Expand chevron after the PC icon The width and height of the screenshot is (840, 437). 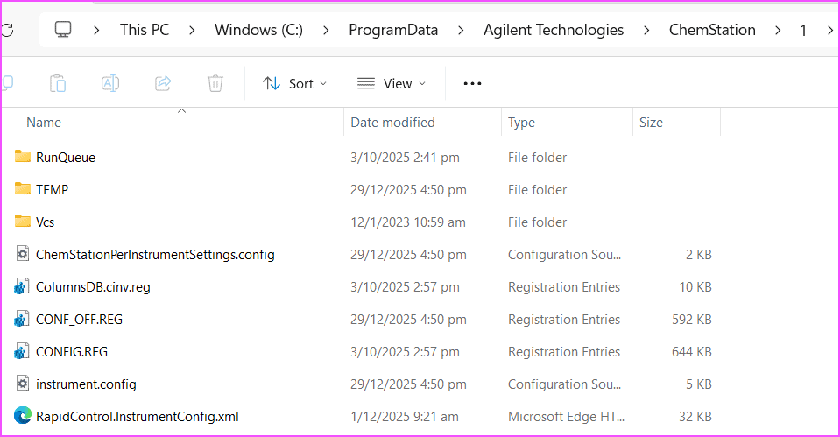(x=96, y=31)
